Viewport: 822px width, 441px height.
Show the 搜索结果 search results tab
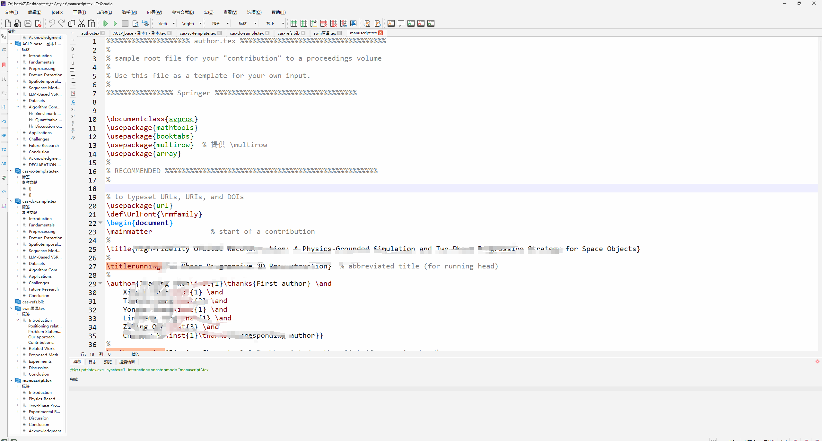(127, 362)
